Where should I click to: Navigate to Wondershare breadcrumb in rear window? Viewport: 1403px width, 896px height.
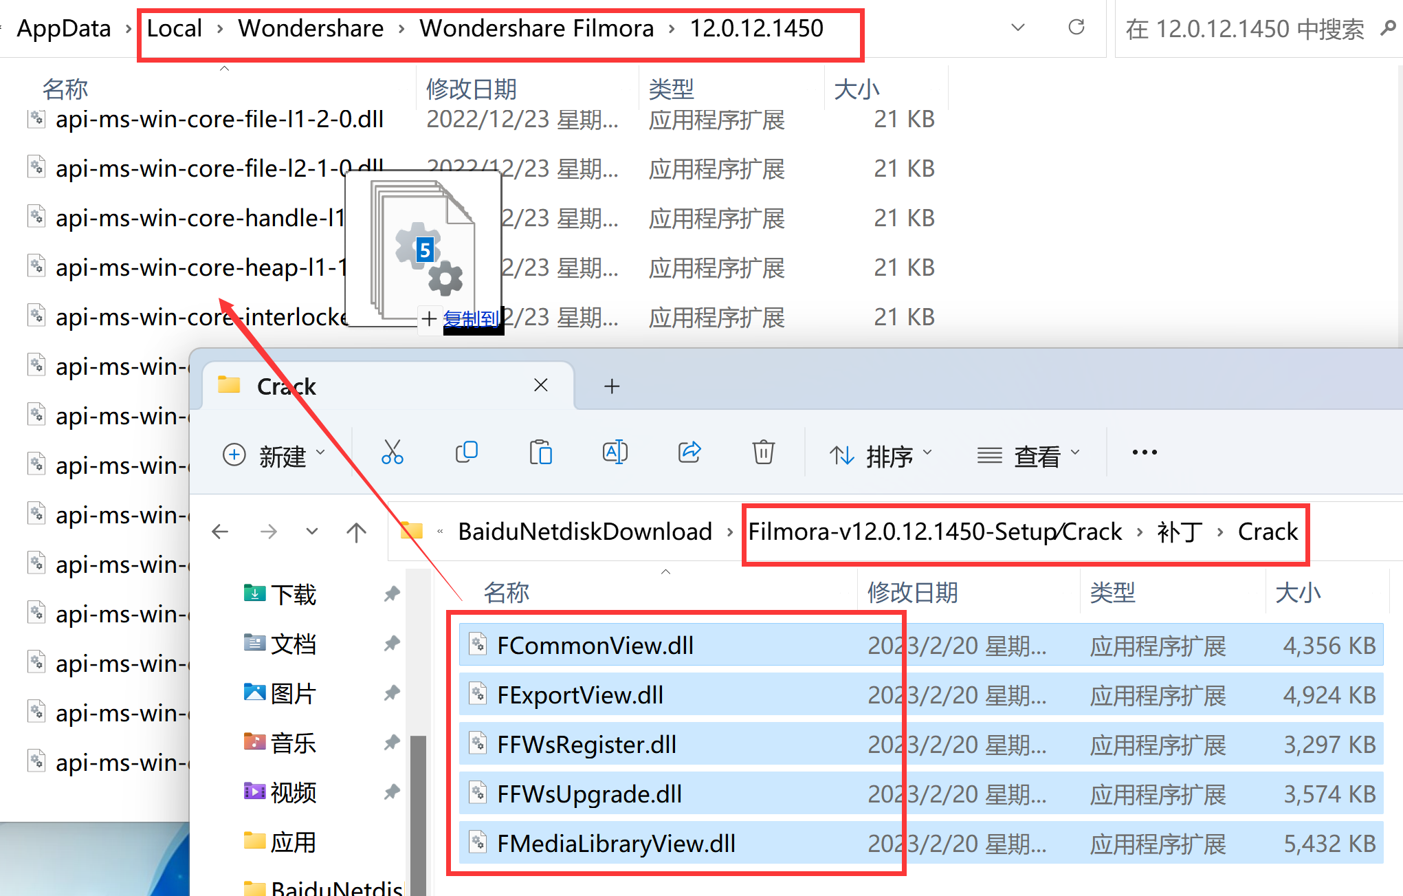click(x=311, y=29)
